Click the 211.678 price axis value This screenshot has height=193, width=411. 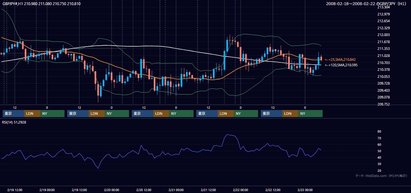pyautogui.click(x=383, y=42)
